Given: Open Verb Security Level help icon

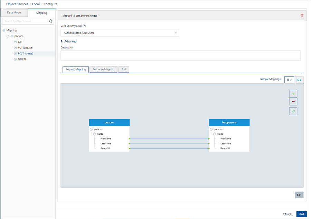Looking at the screenshot, I should (x=84, y=26).
